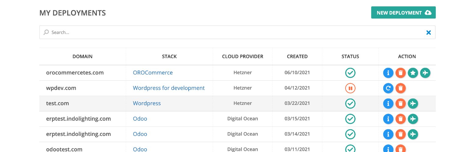The height and width of the screenshot is (152, 457).
Task: Open info for test.com deployment
Action: (388, 103)
